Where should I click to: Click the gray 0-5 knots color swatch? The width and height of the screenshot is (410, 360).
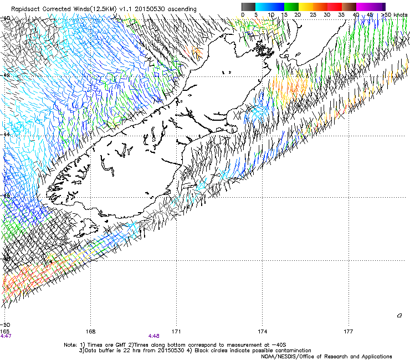248,7
